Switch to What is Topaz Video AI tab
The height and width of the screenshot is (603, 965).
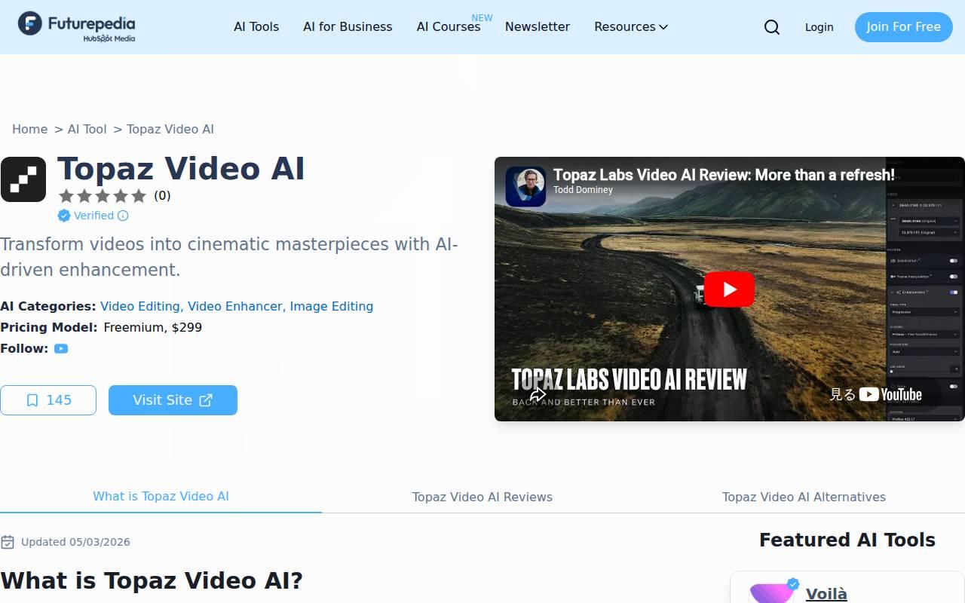(161, 496)
